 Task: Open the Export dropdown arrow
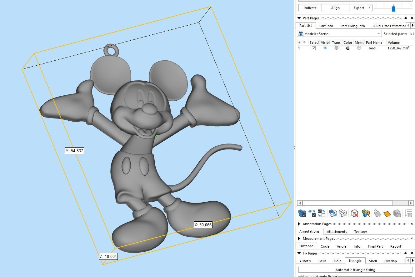pos(370,8)
